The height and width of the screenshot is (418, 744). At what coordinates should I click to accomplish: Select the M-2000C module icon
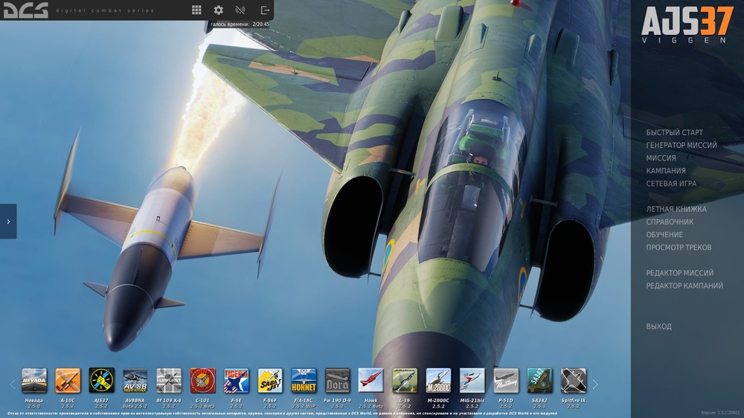click(438, 381)
